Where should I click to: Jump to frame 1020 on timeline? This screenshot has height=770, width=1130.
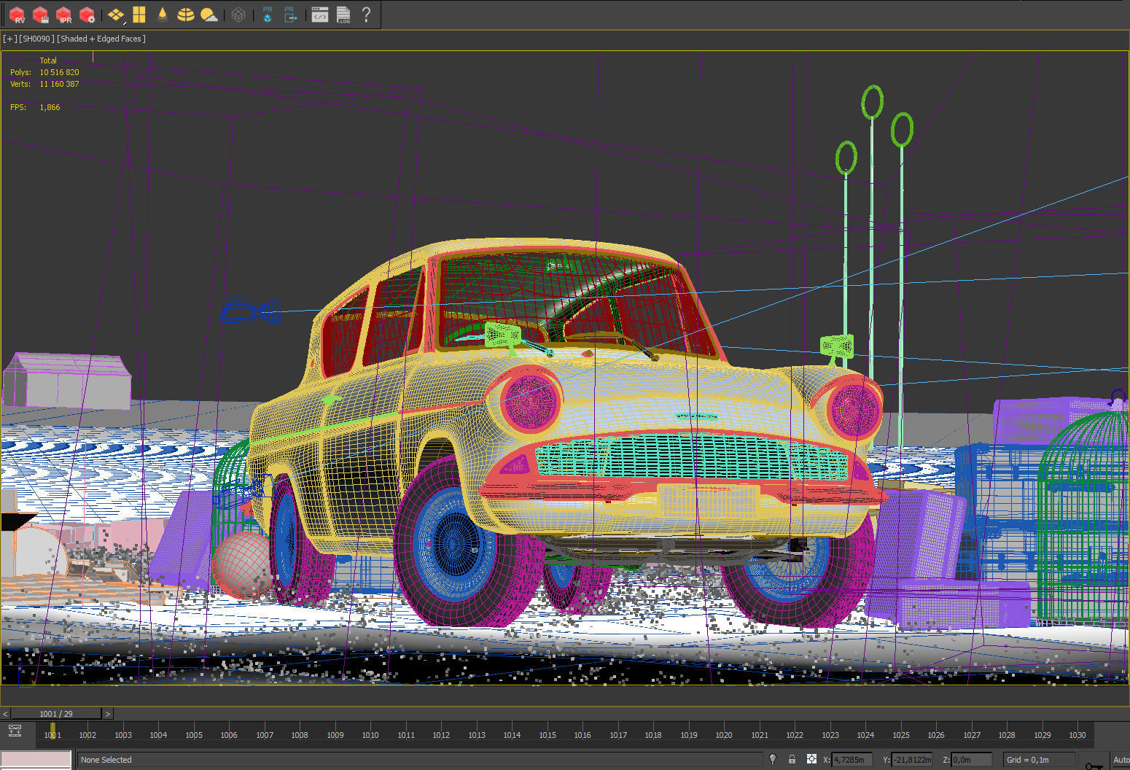click(724, 735)
